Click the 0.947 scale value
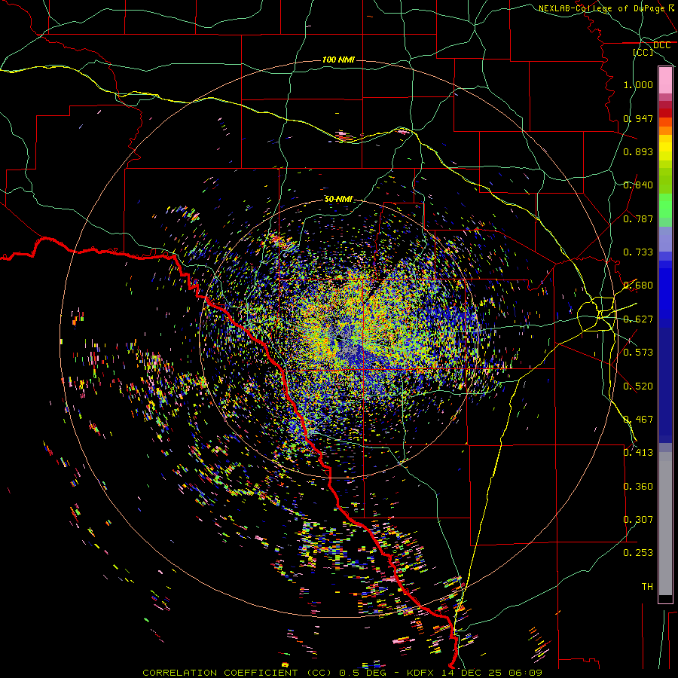Image resolution: width=678 pixels, height=678 pixels. [x=638, y=118]
